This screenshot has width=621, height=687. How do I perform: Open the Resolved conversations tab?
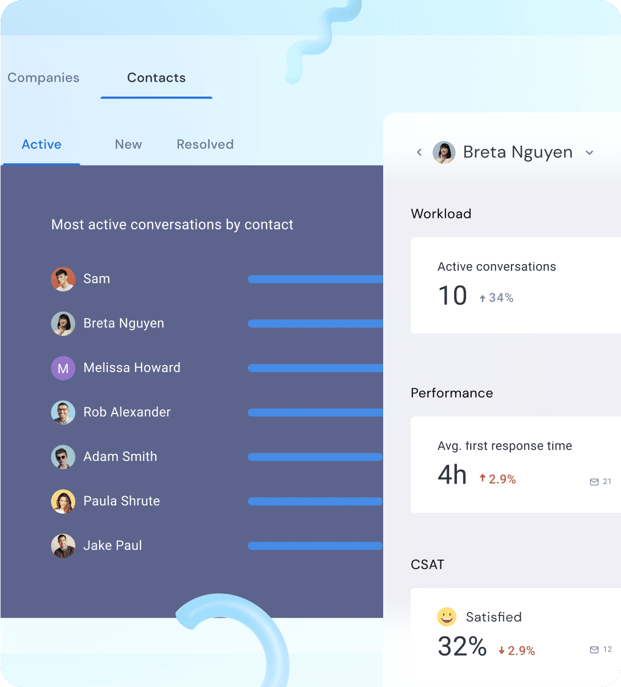(205, 144)
